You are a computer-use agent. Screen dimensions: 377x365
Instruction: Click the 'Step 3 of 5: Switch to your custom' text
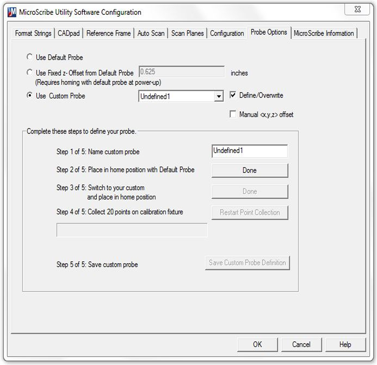106,192
